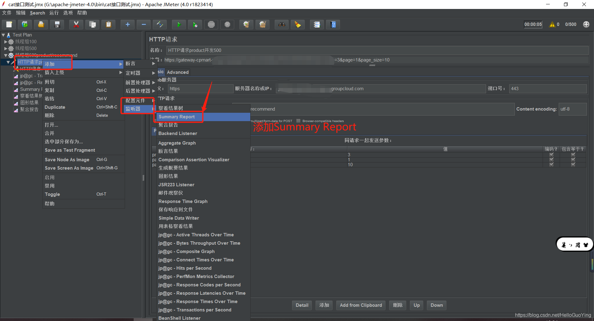This screenshot has height=321, width=594.
Task: Click the Expand All plus icon
Action: click(127, 24)
